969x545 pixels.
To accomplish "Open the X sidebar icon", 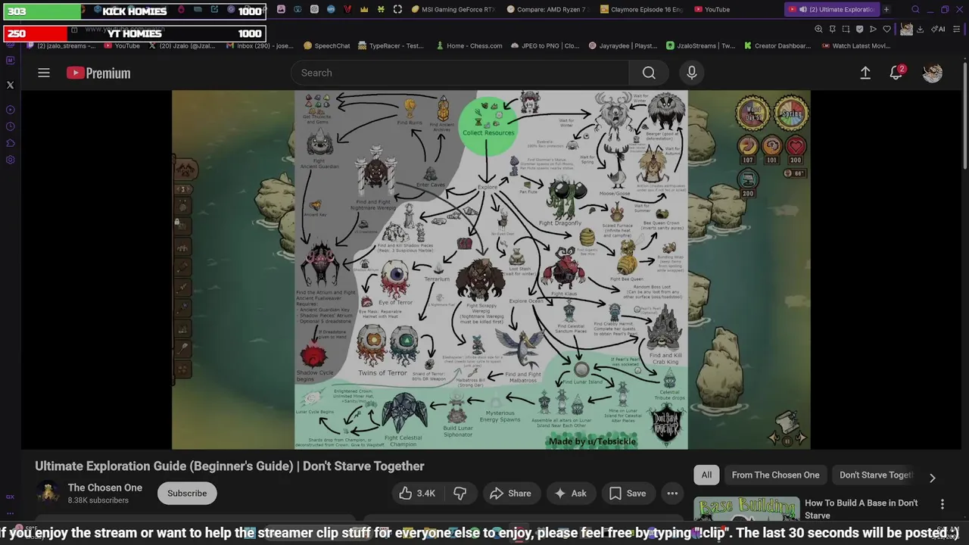I will coord(10,86).
